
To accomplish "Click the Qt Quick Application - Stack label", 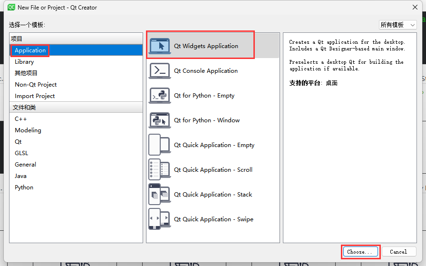I will point(213,195).
